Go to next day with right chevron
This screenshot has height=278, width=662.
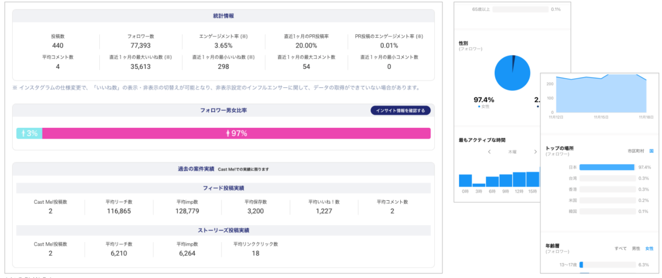click(x=535, y=152)
